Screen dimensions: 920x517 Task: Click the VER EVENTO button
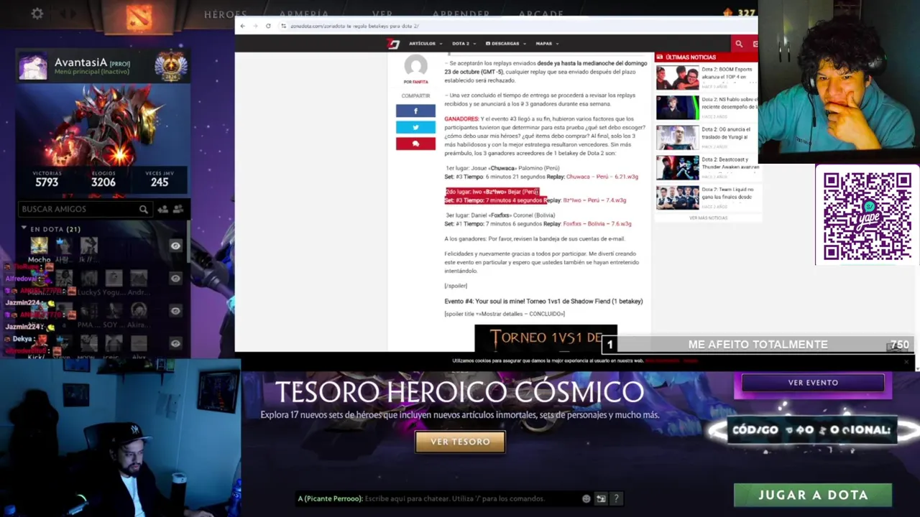click(813, 383)
